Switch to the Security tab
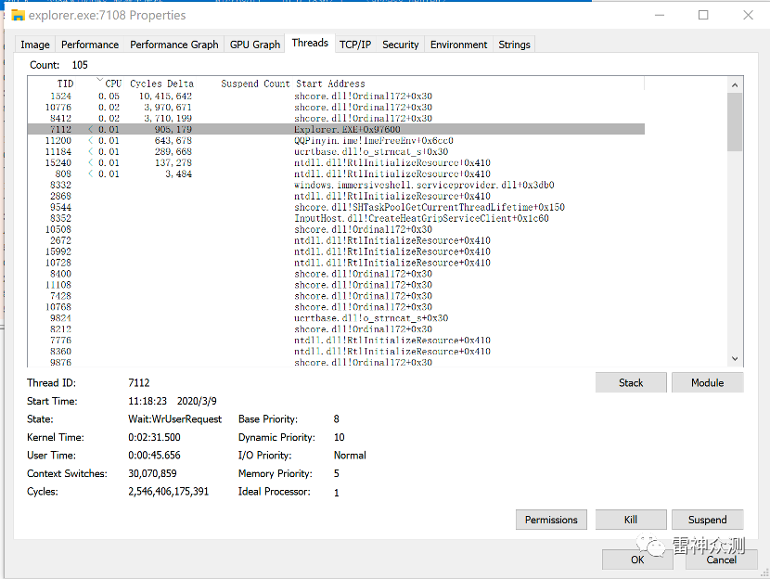The height and width of the screenshot is (579, 770). pos(400,45)
